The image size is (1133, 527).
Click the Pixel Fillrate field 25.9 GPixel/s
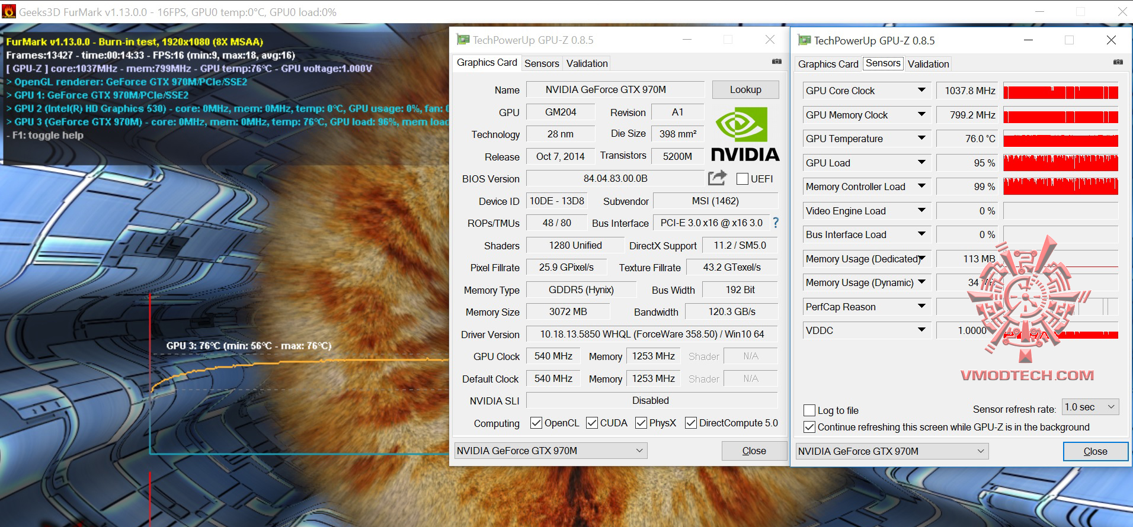tap(566, 267)
